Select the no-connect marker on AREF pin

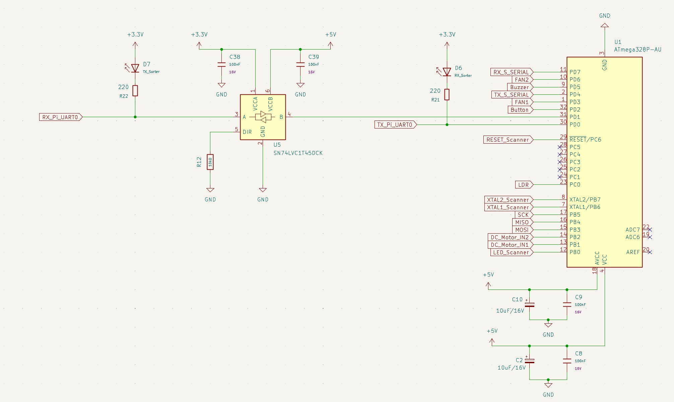click(650, 252)
